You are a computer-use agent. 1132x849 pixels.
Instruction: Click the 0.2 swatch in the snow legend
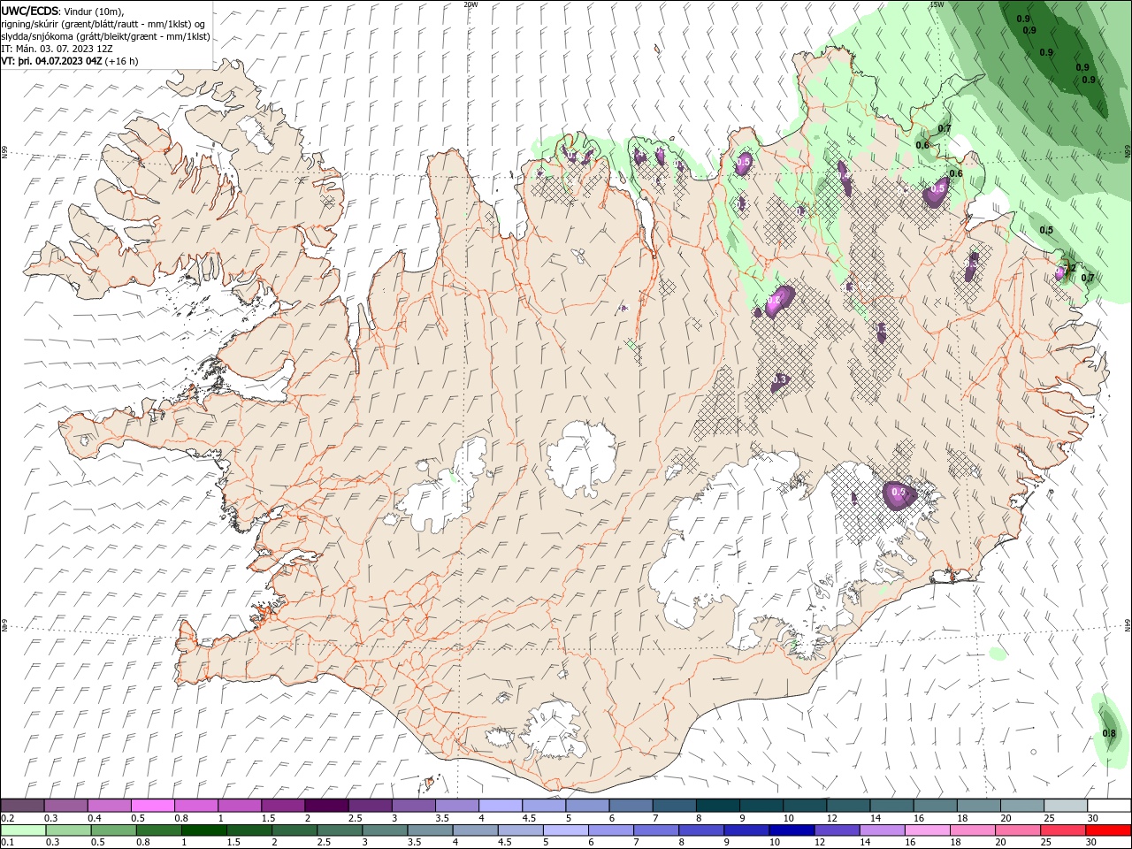click(23, 806)
